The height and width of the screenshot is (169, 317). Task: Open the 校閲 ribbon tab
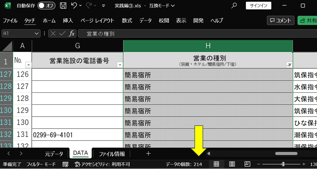164,21
